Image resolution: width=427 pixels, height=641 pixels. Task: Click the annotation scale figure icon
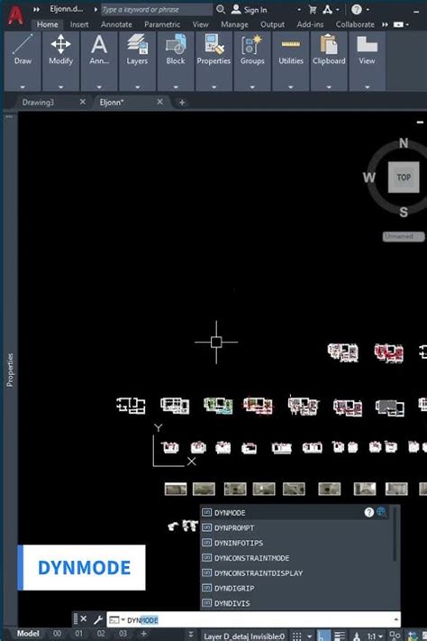point(357,636)
